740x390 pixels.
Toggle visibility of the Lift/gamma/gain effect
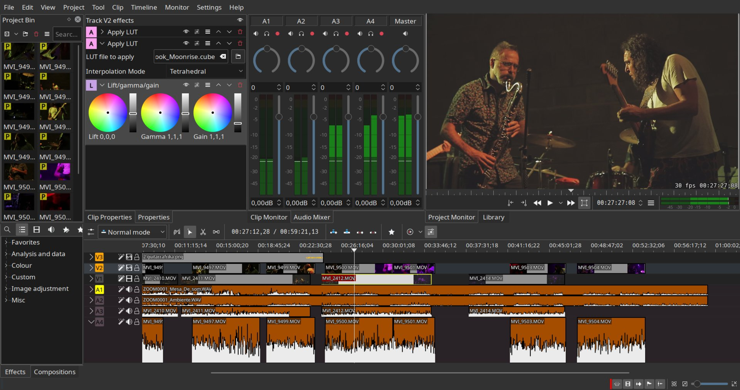[x=186, y=85]
